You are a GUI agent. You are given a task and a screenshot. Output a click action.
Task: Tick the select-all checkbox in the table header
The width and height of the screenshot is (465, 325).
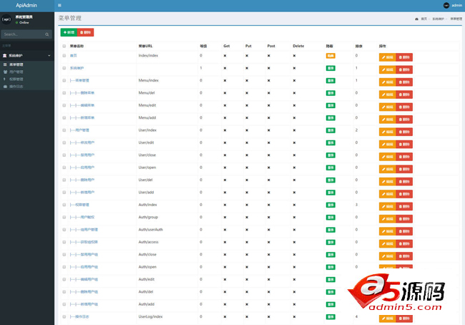[64, 46]
